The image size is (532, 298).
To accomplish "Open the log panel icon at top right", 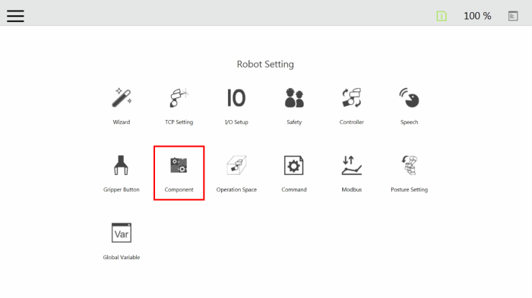I will (513, 16).
